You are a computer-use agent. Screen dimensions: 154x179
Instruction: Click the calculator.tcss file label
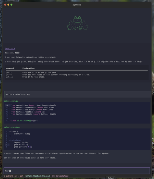(x=12, y=127)
